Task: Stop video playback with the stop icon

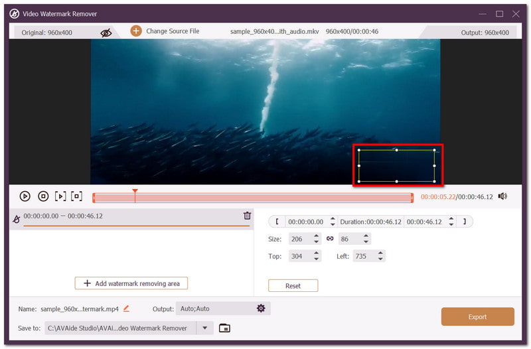Action: 43,196
